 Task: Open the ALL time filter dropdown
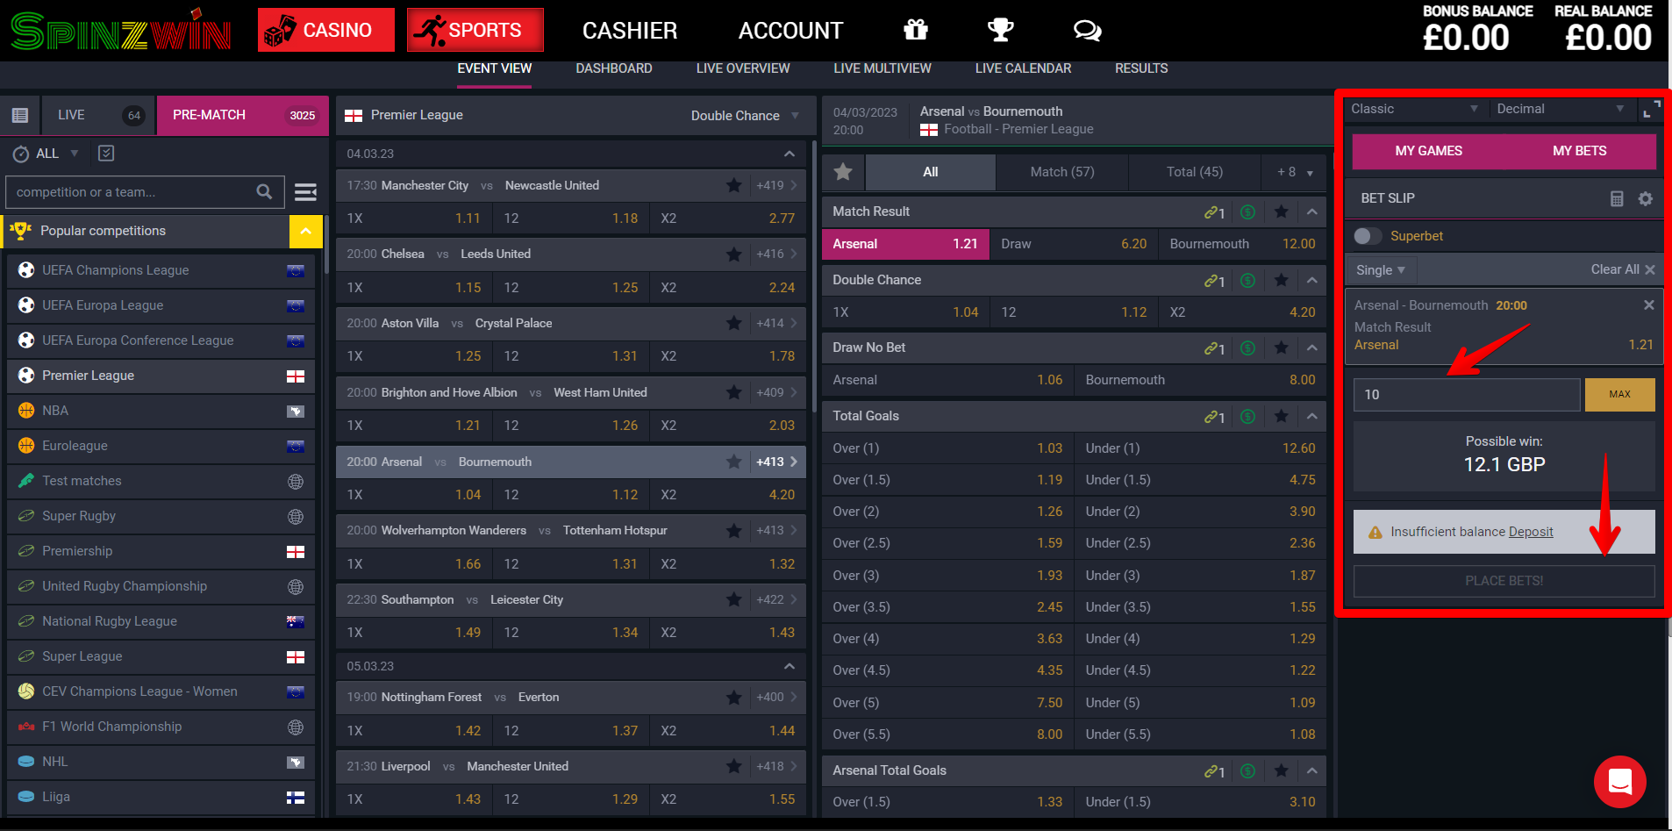(x=58, y=154)
